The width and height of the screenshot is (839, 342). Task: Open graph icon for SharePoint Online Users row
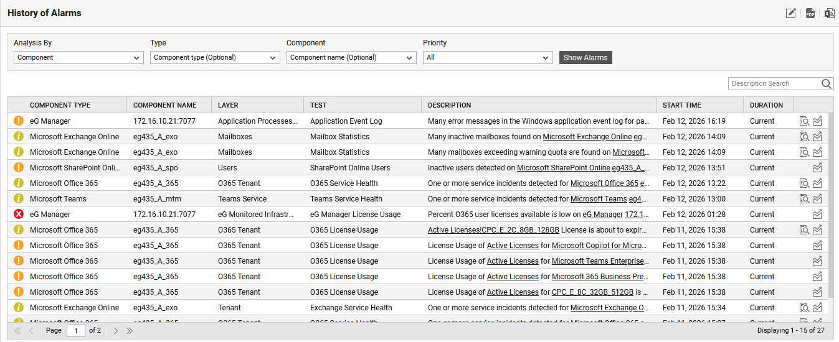point(817,168)
